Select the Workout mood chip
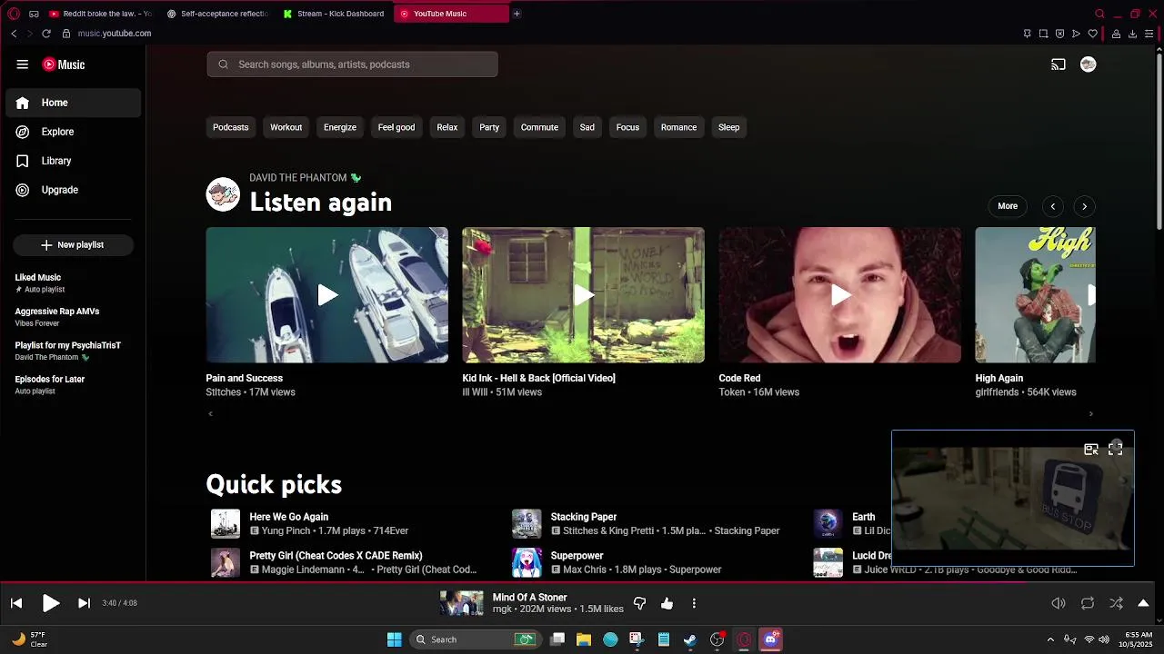This screenshot has height=654, width=1164. click(x=286, y=127)
